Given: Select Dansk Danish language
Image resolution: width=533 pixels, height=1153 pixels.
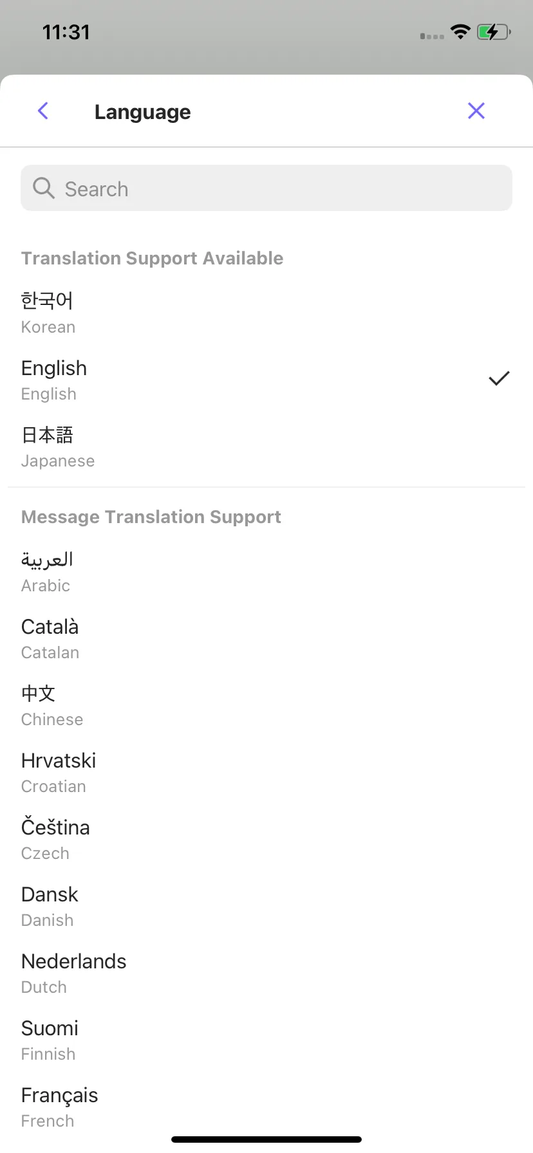Looking at the screenshot, I should point(266,906).
